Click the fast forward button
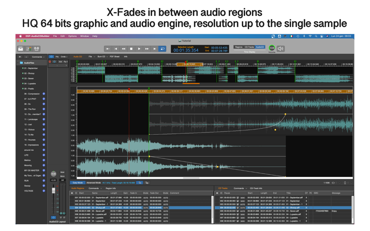The height and width of the screenshot is (231, 370). click(x=147, y=49)
